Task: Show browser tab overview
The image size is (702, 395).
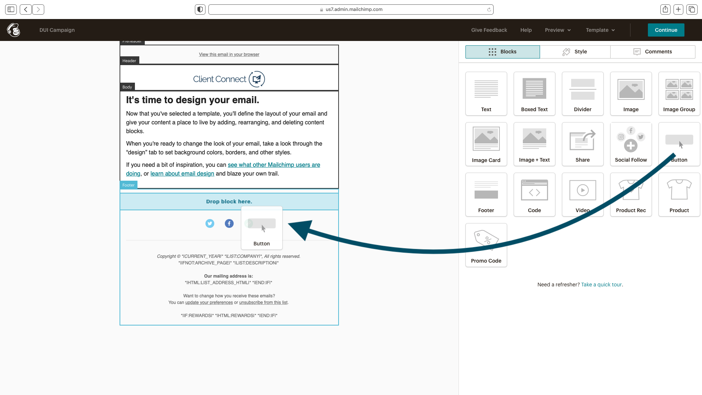Action: [x=692, y=10]
